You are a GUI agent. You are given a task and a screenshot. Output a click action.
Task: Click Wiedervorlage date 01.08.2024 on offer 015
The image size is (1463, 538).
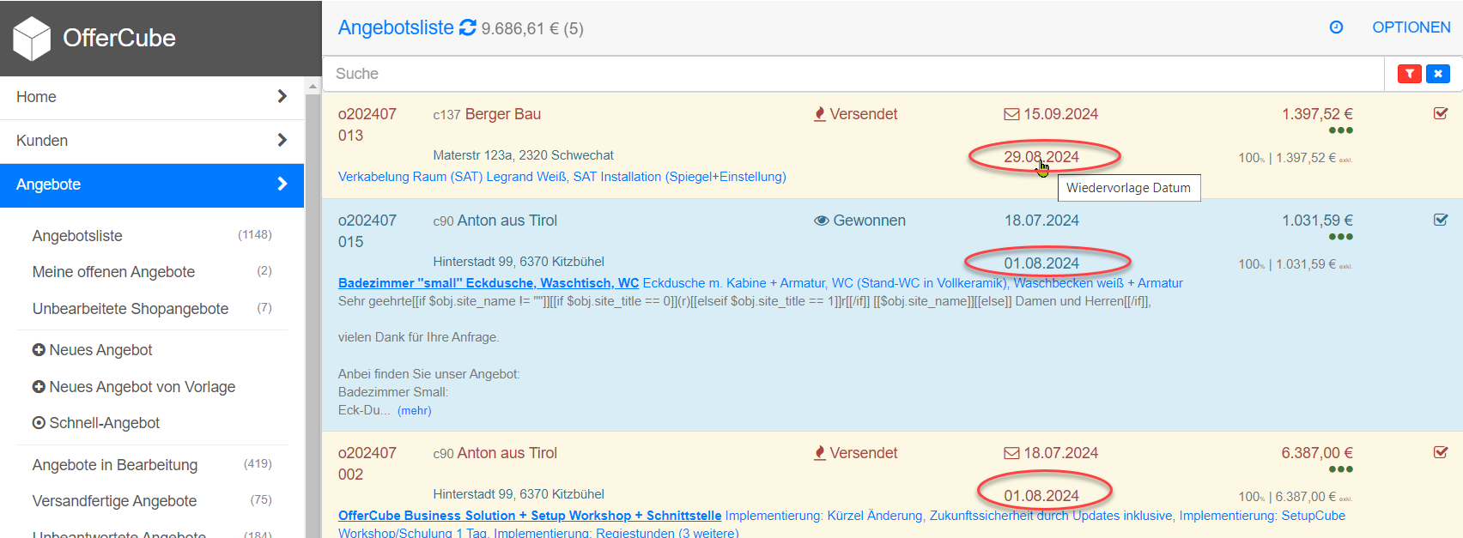(1041, 263)
